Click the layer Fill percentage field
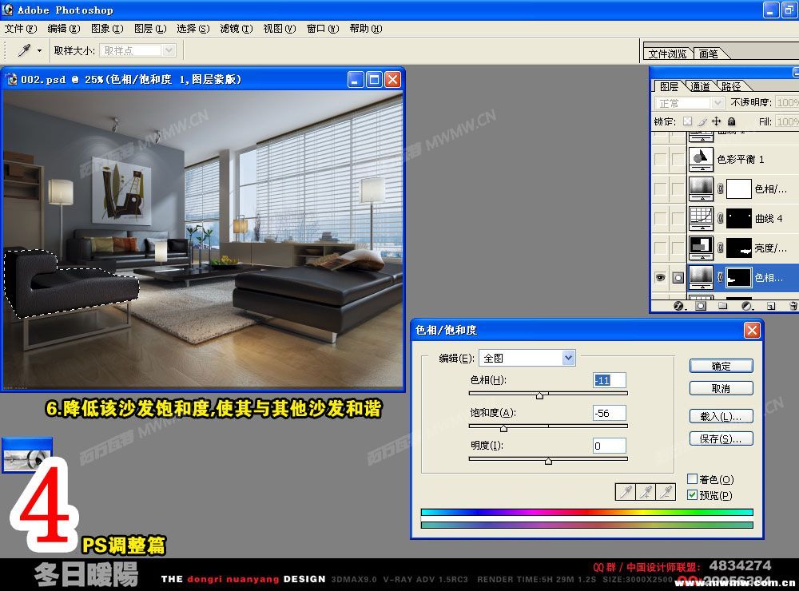 [787, 121]
